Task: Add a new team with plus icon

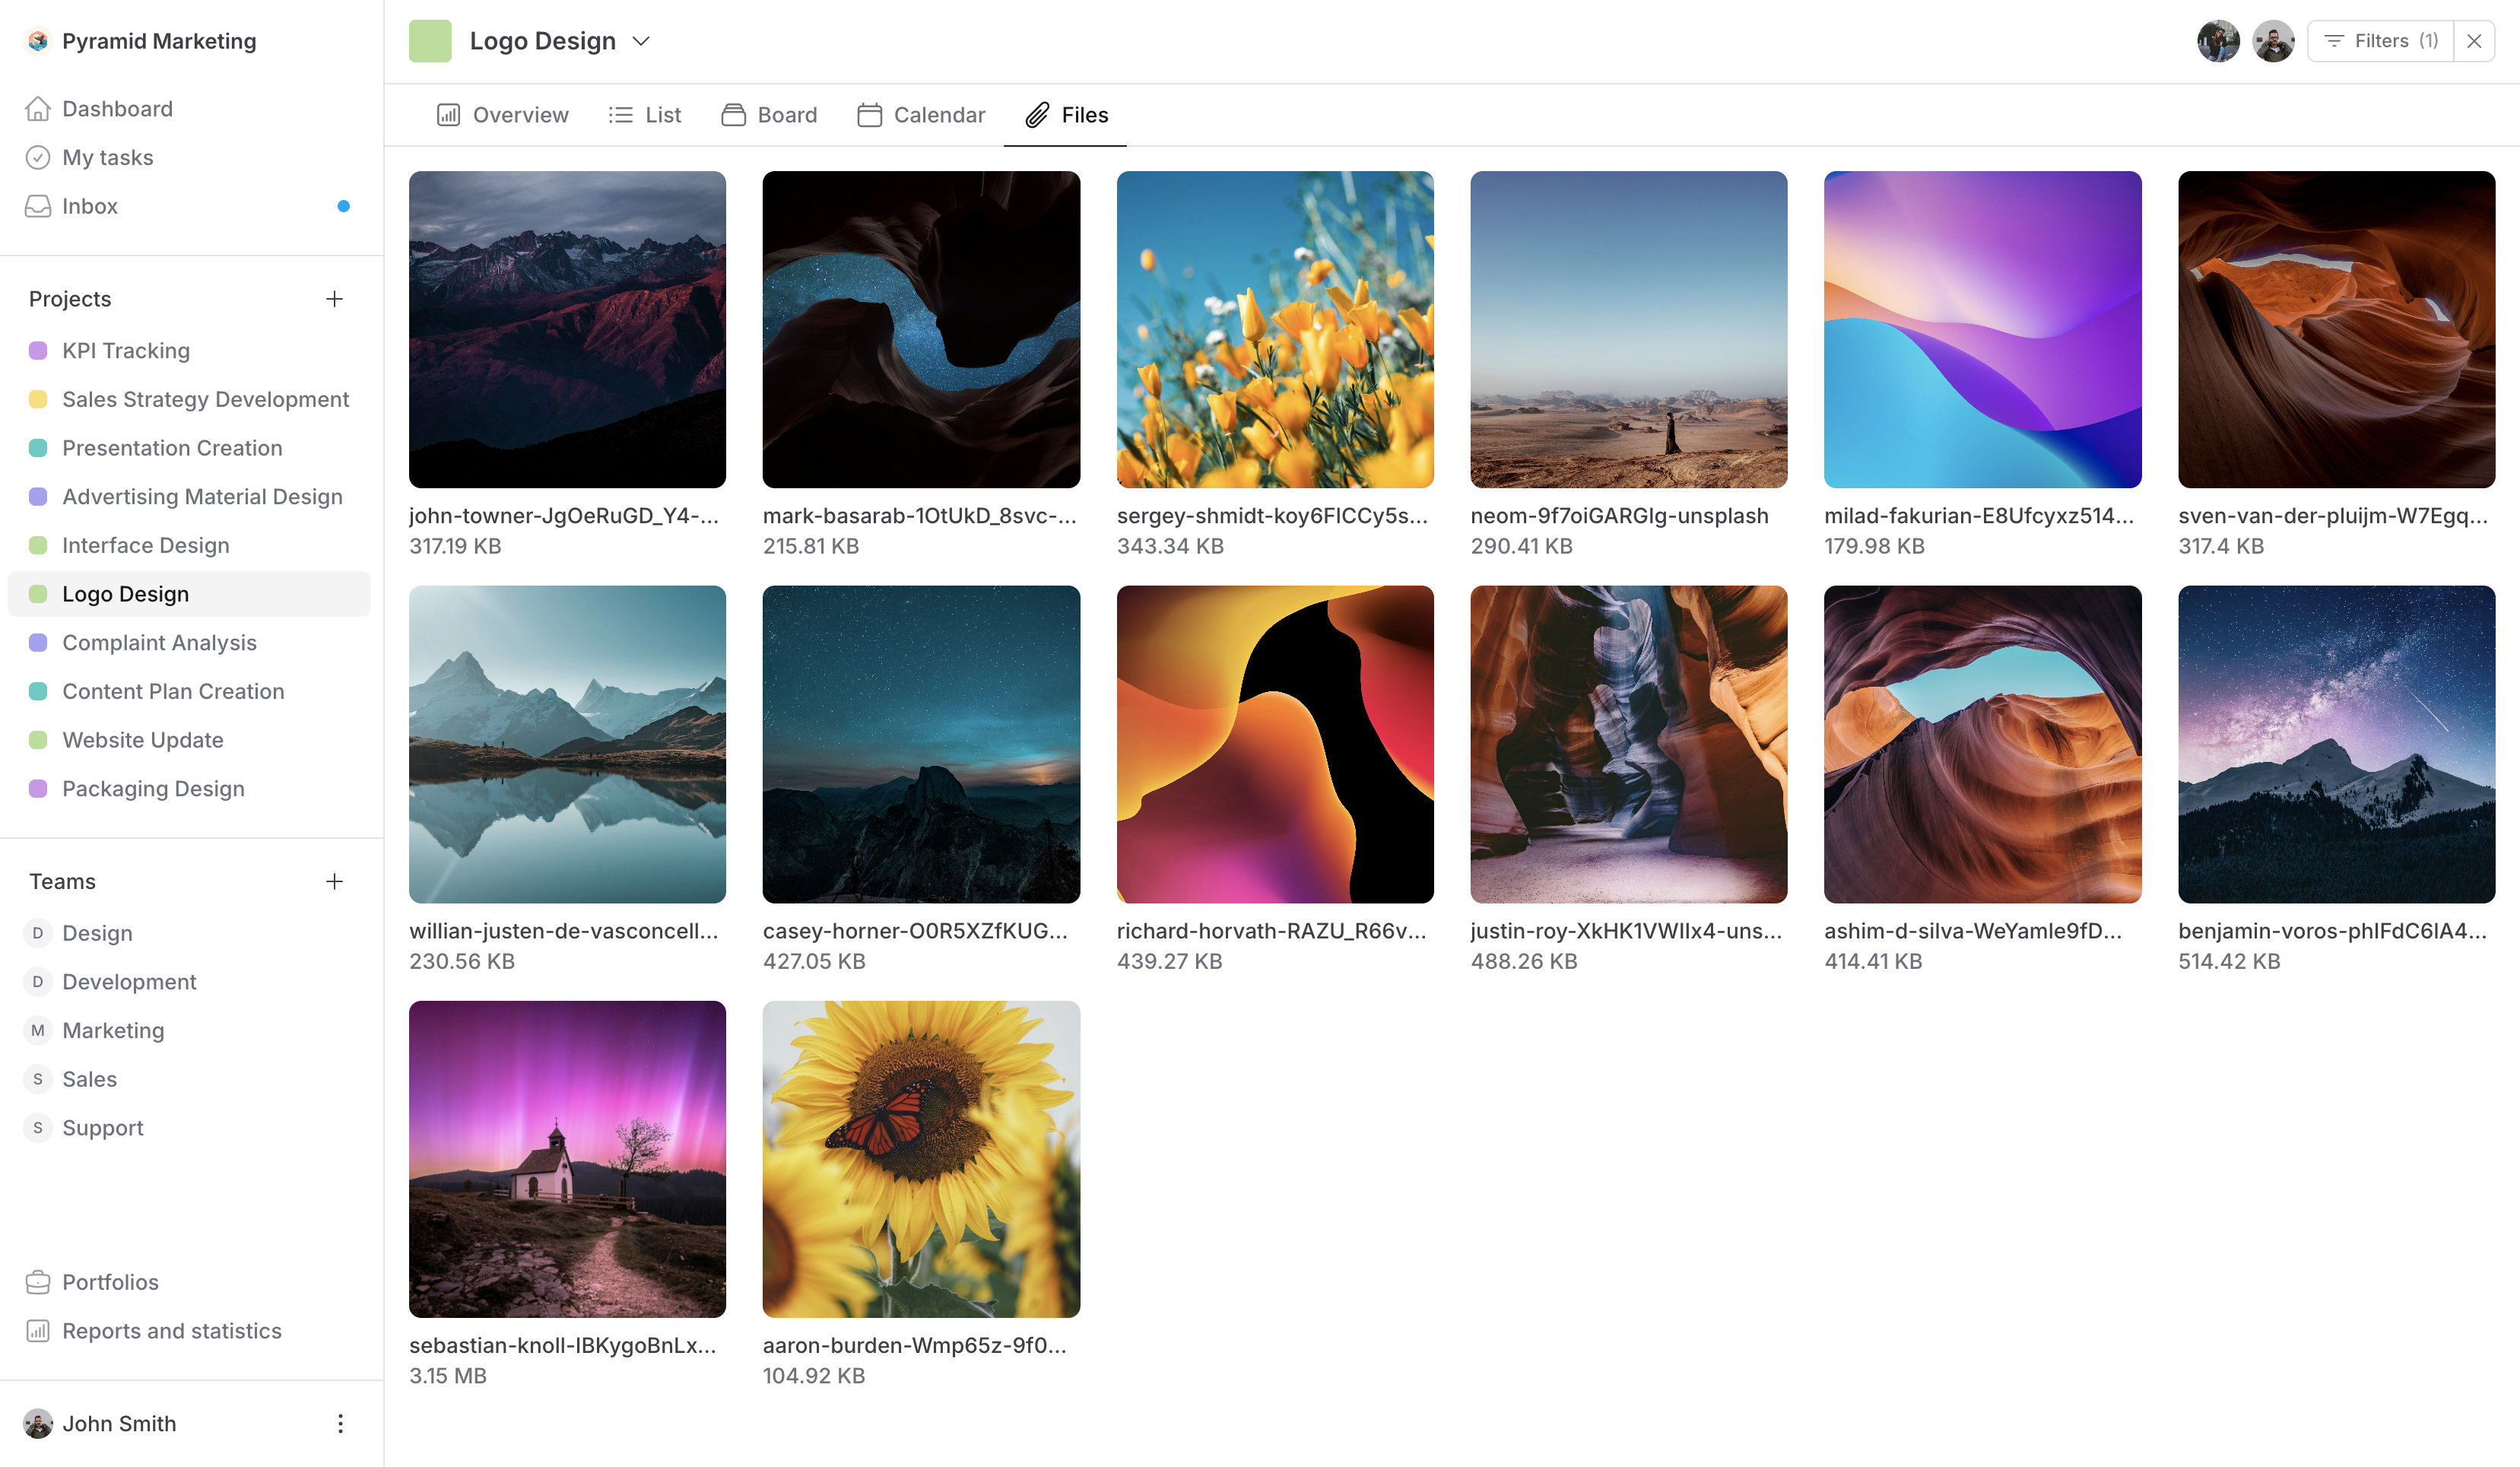Action: point(334,881)
